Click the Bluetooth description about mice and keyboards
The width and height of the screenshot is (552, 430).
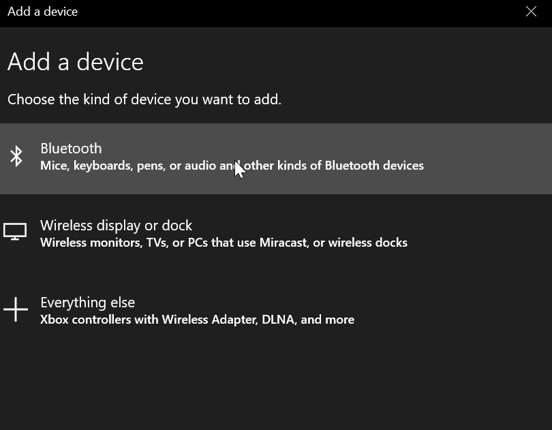(232, 166)
